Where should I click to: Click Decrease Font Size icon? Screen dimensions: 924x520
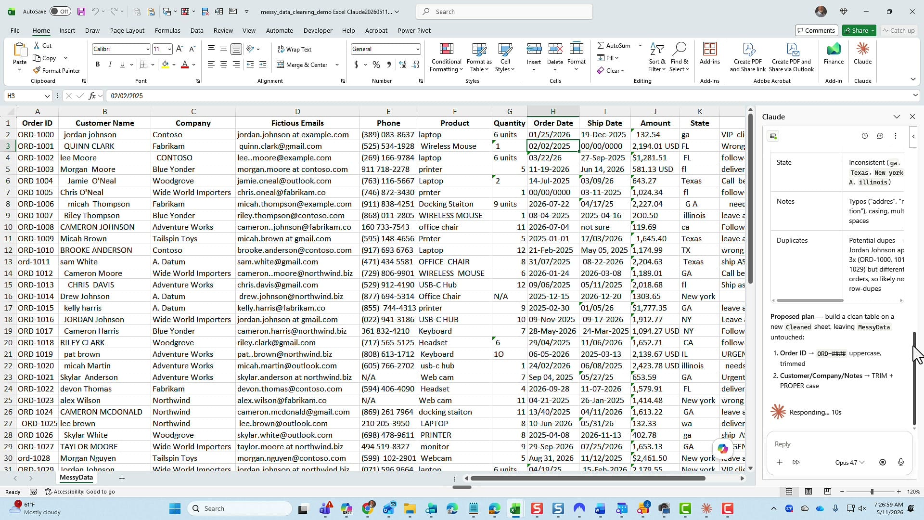(192, 49)
